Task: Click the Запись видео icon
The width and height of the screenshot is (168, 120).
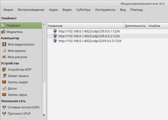Action: (4, 82)
